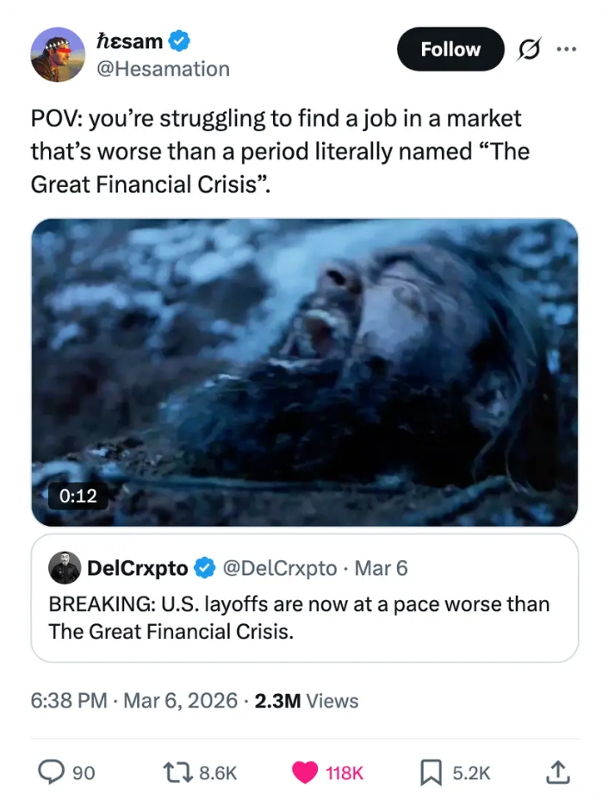The image size is (615, 800).
Task: Click the 2.3M Views count
Action: tap(307, 701)
